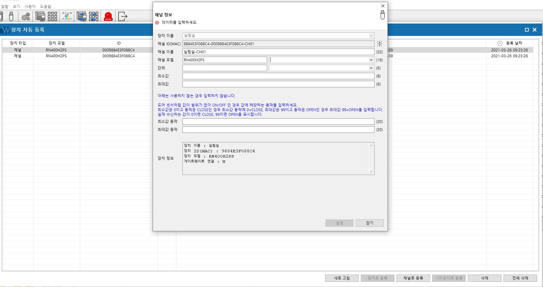Open the 사용자 menu
This screenshot has width=543, height=287.
tap(30, 6)
